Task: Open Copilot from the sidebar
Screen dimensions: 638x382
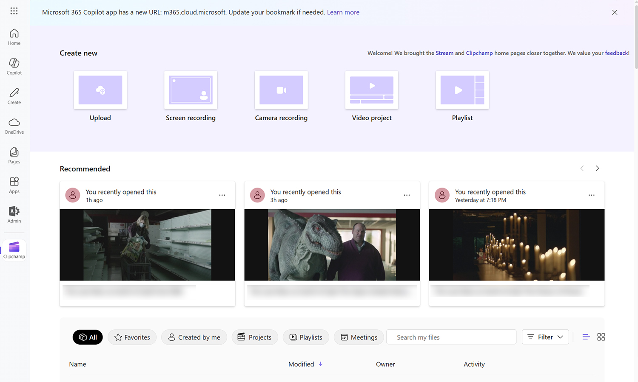Action: coord(14,67)
